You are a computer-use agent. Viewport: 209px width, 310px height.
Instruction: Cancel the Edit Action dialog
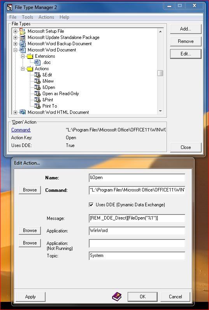(x=176, y=297)
